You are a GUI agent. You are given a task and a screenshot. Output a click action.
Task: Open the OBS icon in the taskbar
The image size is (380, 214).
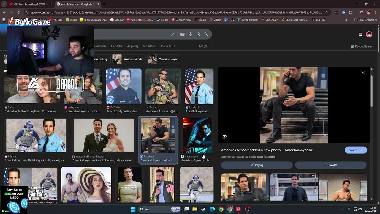pyautogui.click(x=247, y=209)
